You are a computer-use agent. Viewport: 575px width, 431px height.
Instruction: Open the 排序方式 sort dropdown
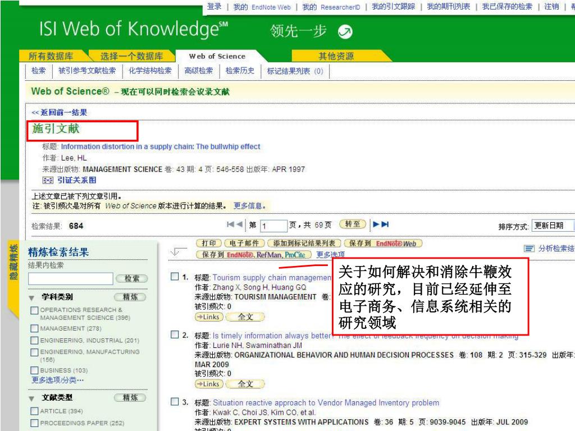click(553, 226)
